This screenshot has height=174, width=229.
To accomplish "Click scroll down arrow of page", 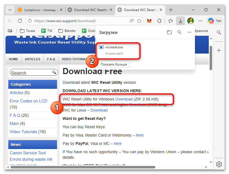I will tap(211, 162).
